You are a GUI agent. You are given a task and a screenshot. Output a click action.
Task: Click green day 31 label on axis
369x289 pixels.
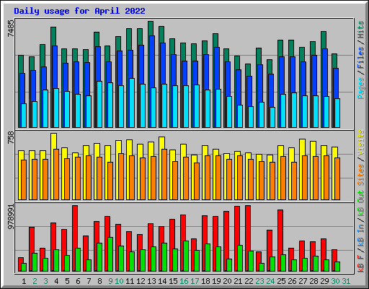click(x=346, y=281)
